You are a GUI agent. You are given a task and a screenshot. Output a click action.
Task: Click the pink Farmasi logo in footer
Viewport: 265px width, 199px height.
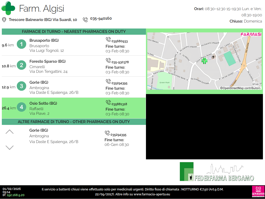(x=258, y=192)
